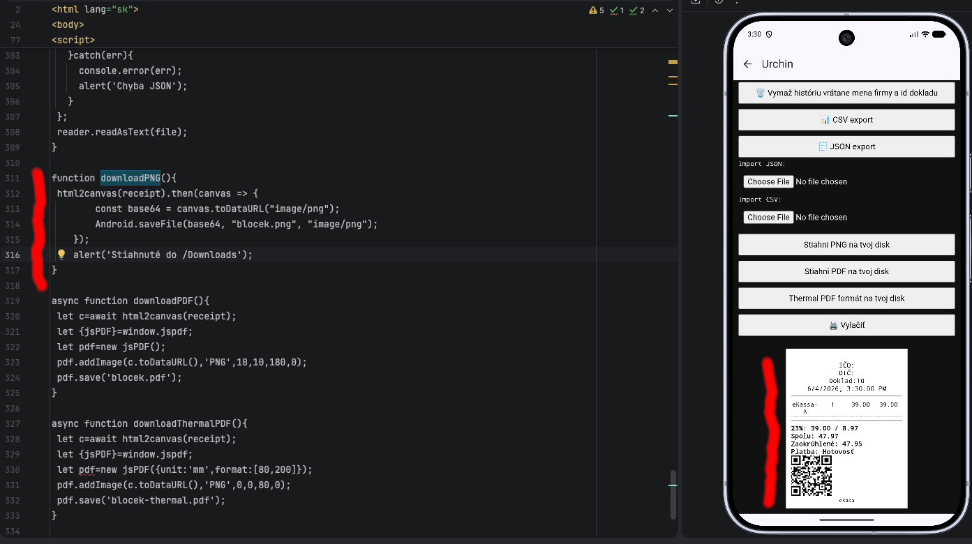972x544 pixels.
Task: Tap the back arrow beside Urchin
Action: (x=747, y=63)
